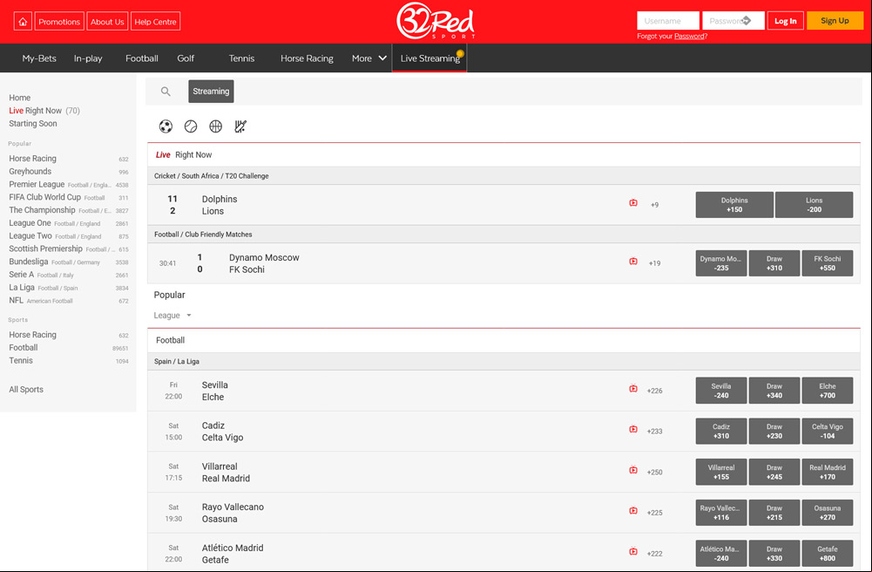Click the key icon in the Password field
872x572 pixels.
click(x=747, y=21)
